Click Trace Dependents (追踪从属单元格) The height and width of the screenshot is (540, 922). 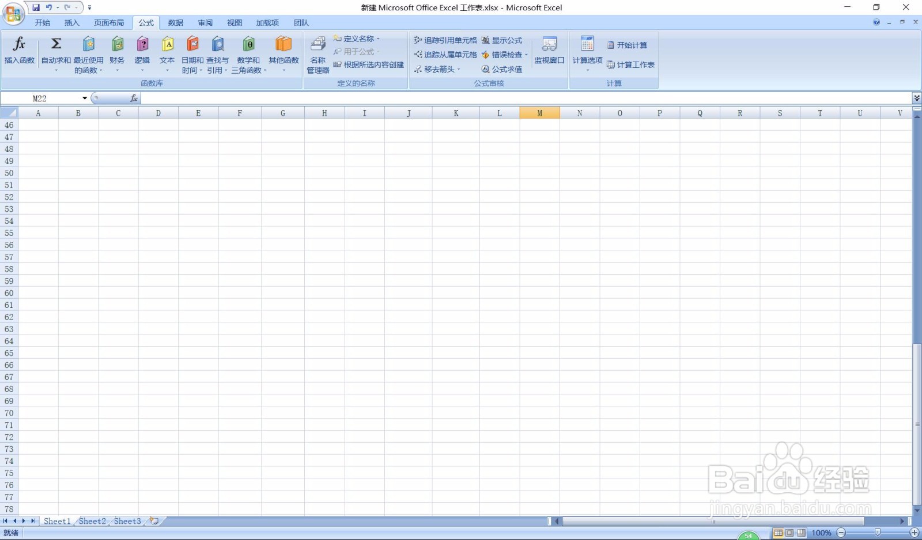[445, 55]
